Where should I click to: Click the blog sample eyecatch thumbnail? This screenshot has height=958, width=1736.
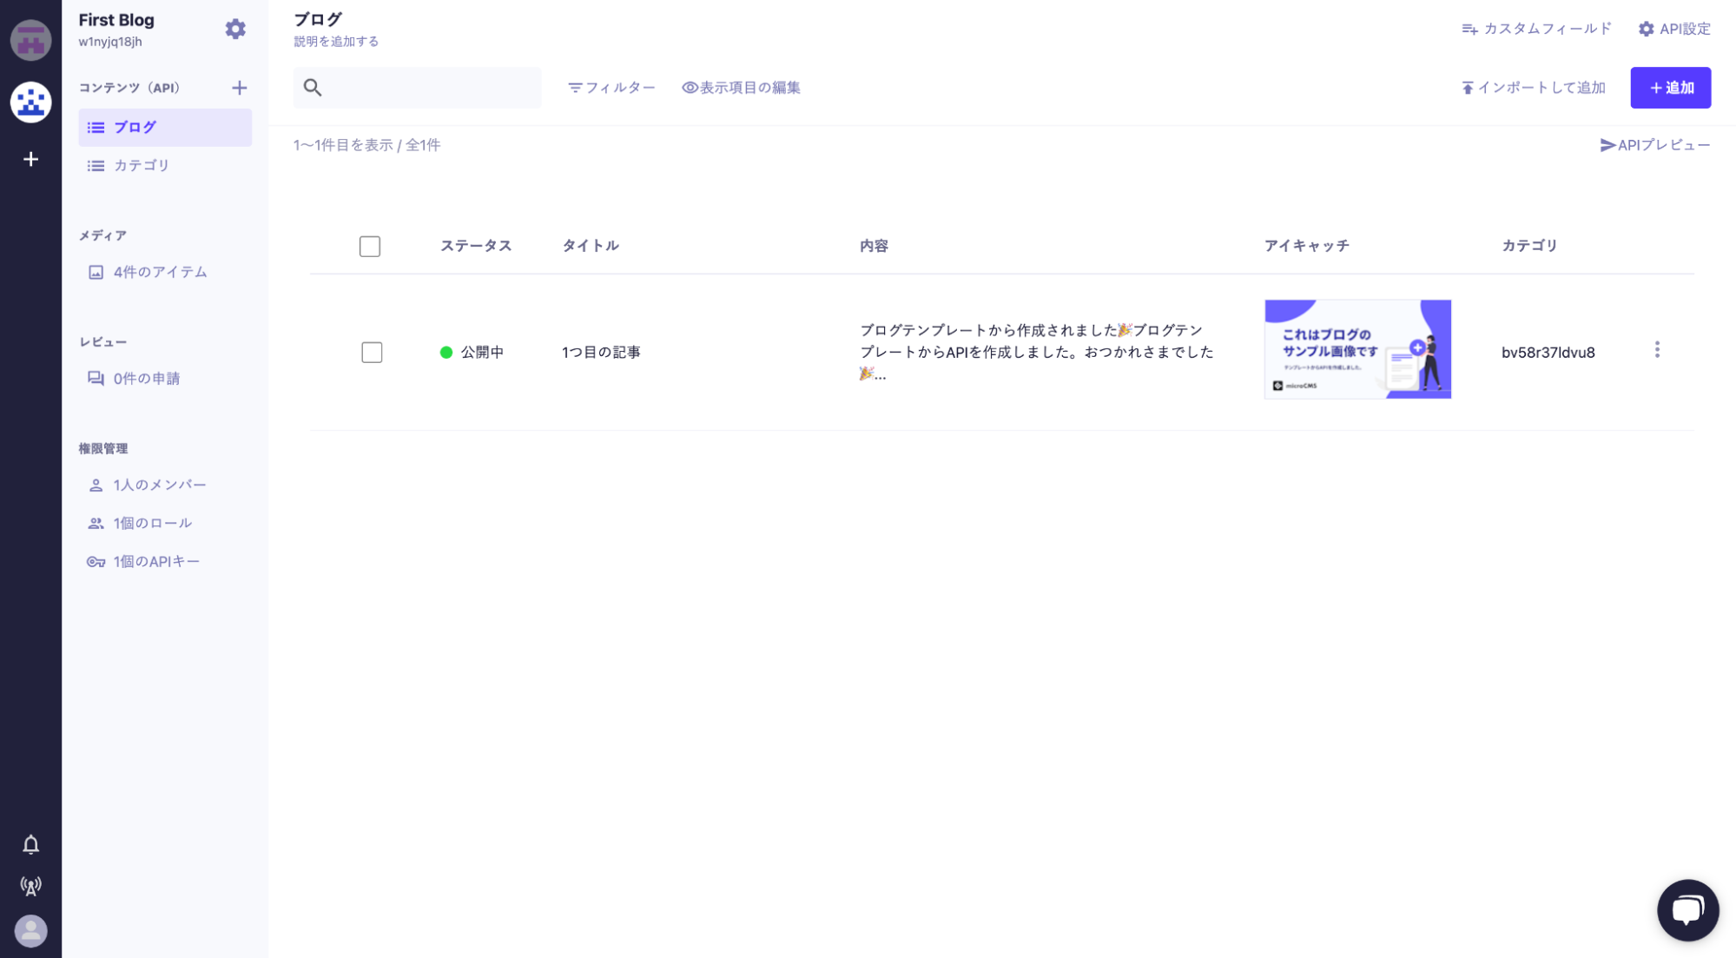pos(1356,349)
